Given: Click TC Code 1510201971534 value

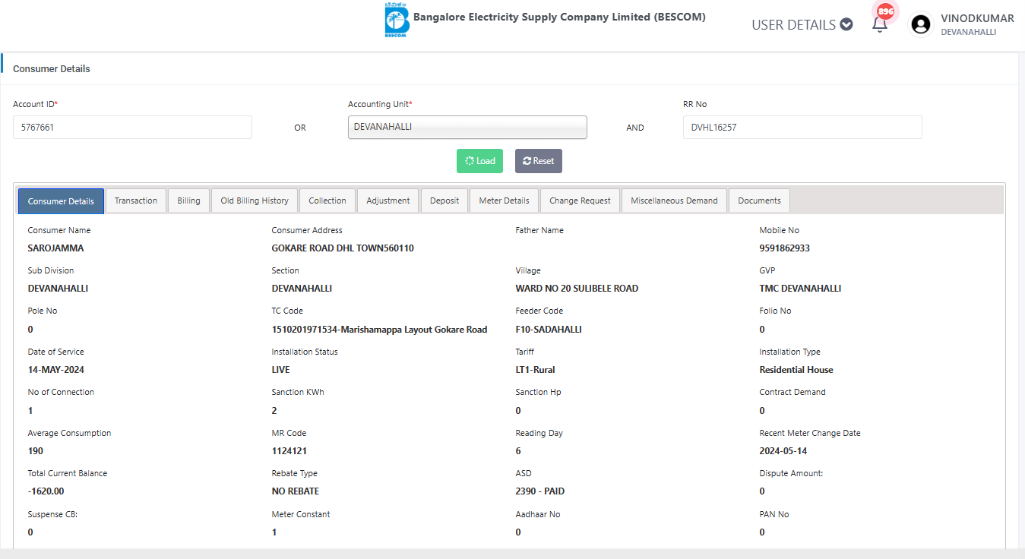Looking at the screenshot, I should click(x=379, y=330).
